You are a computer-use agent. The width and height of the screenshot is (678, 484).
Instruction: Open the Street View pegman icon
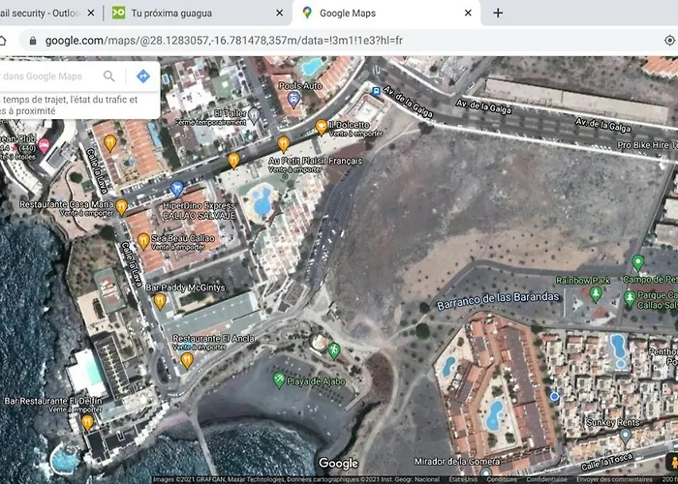coord(673,464)
